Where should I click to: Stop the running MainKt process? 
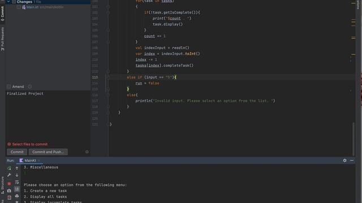pos(9,184)
